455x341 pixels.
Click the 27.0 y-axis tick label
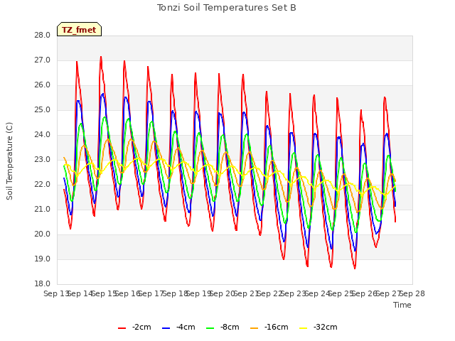point(43,60)
